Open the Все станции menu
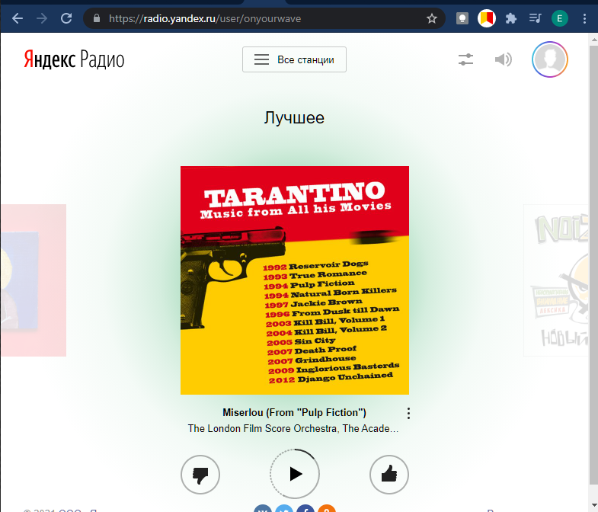Viewport: 598px width, 512px height. click(x=294, y=59)
